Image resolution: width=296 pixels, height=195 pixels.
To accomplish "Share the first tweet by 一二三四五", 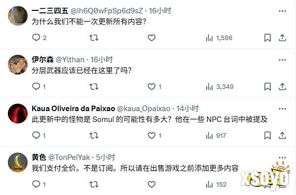I will [282, 38].
